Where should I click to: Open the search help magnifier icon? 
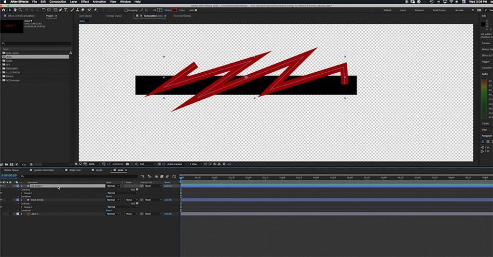click(x=486, y=10)
